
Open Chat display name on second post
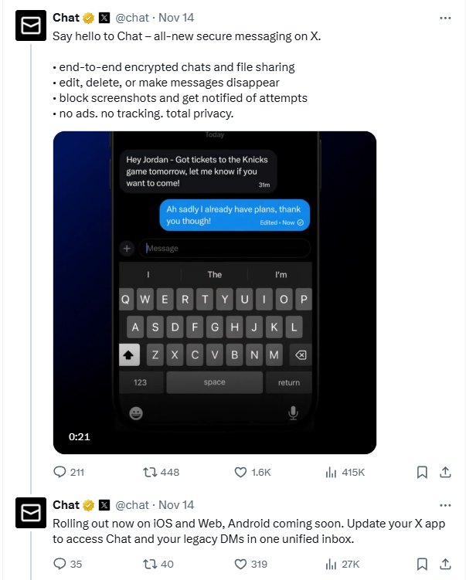tap(66, 505)
